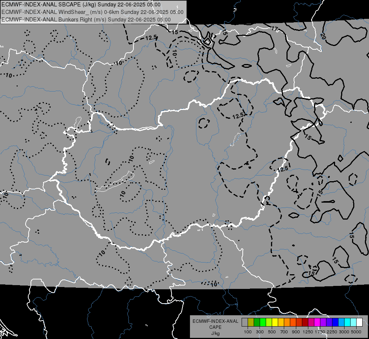This screenshot has height=339, width=369.
Task: Select the yellow-green lime legend swatch
Action: coord(269,322)
